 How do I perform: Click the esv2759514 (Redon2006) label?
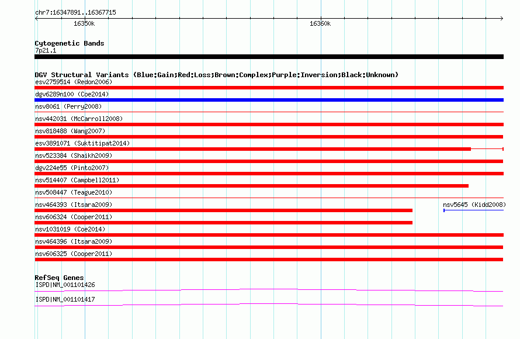[x=74, y=82]
